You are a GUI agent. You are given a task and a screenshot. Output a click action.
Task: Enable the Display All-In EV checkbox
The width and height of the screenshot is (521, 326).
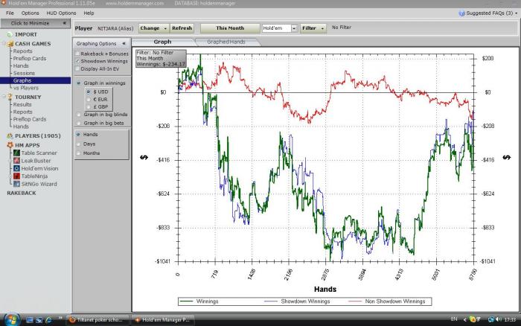point(77,68)
